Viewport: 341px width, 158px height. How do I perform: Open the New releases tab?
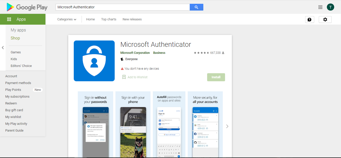coord(132,19)
